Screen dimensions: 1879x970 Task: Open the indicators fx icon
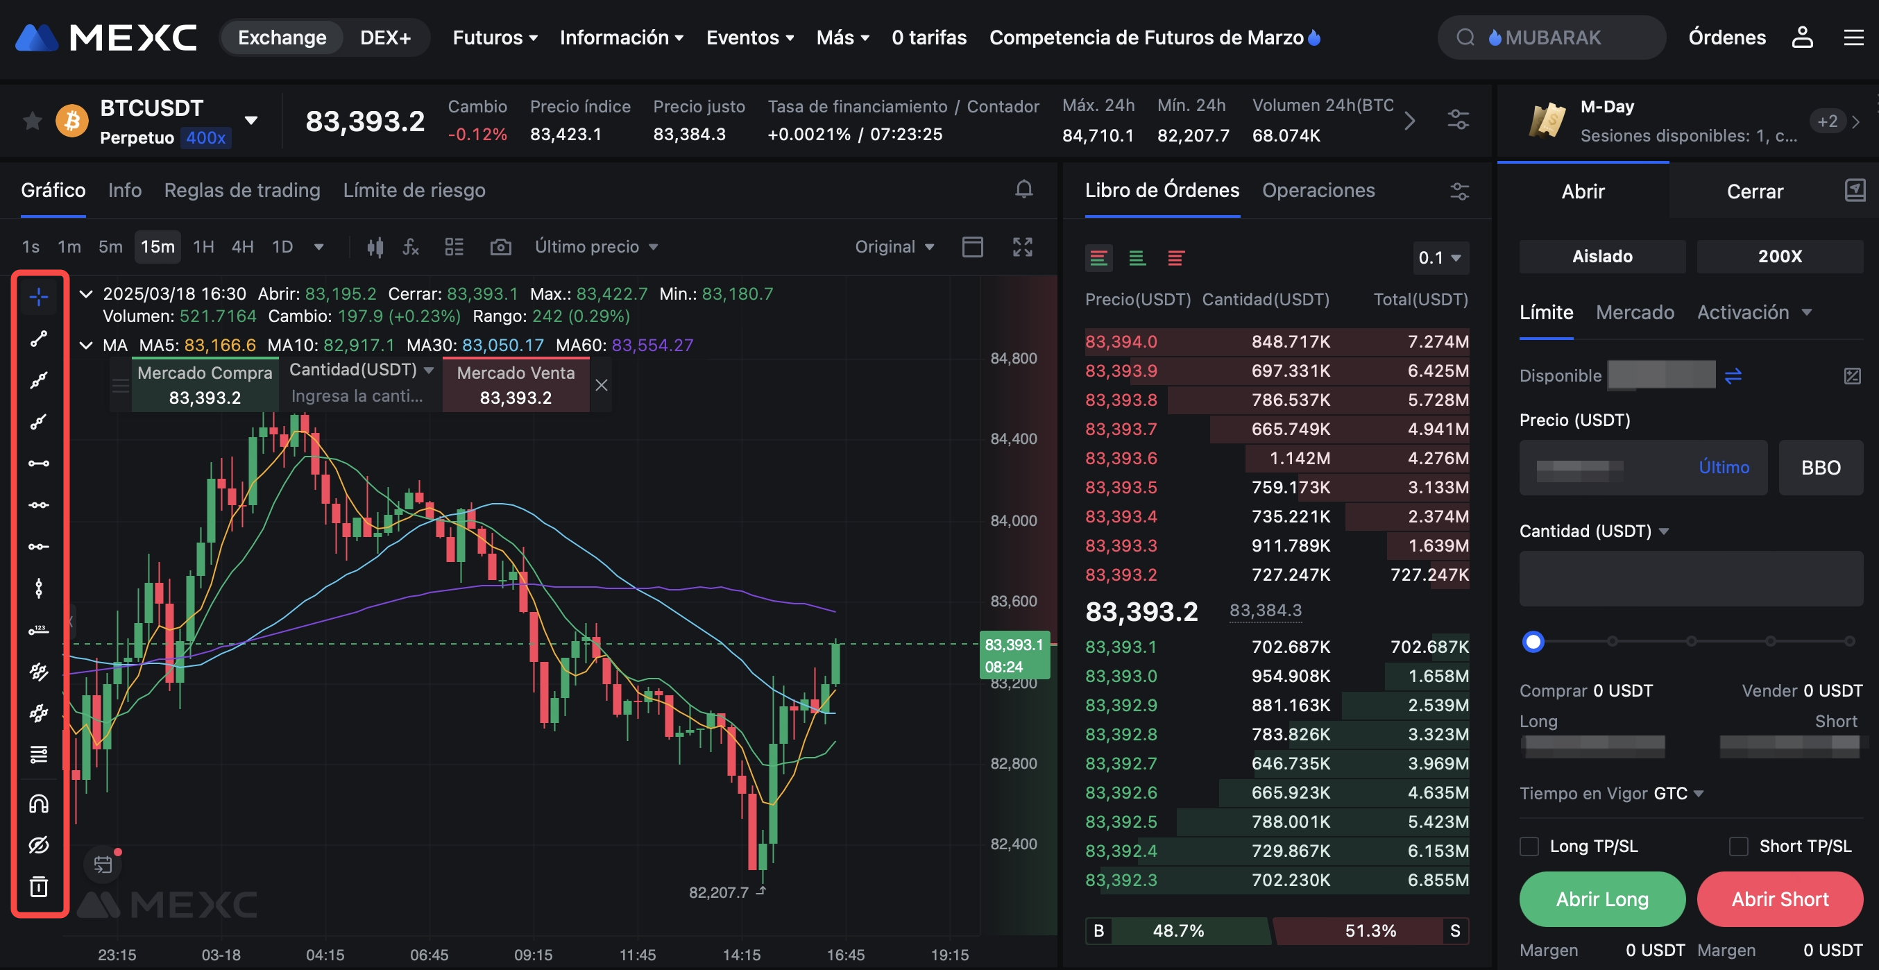coord(411,247)
